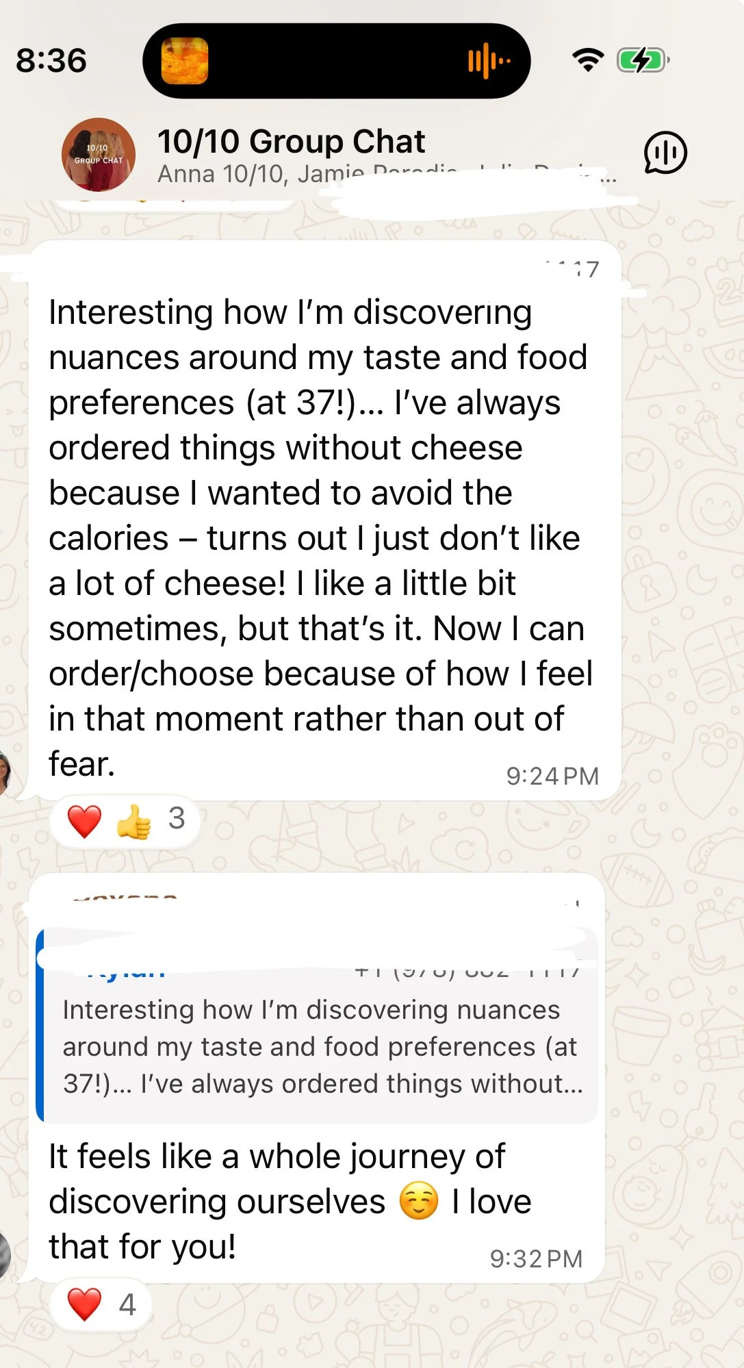Tap the Wi-Fi status icon
Viewport: 744px width, 1368px height.
tap(587, 61)
